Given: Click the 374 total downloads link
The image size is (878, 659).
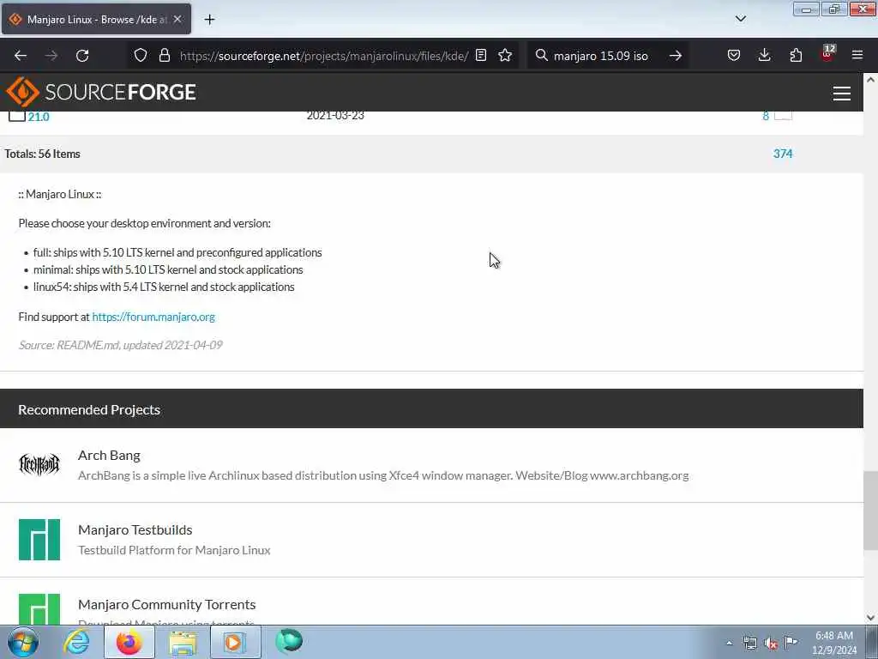Looking at the screenshot, I should (782, 154).
